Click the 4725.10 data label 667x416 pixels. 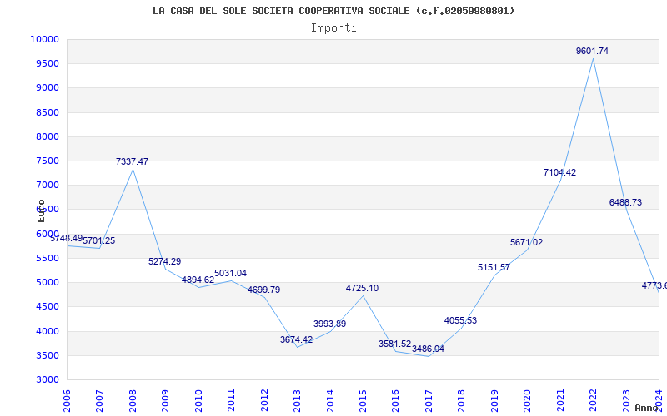pyautogui.click(x=362, y=288)
